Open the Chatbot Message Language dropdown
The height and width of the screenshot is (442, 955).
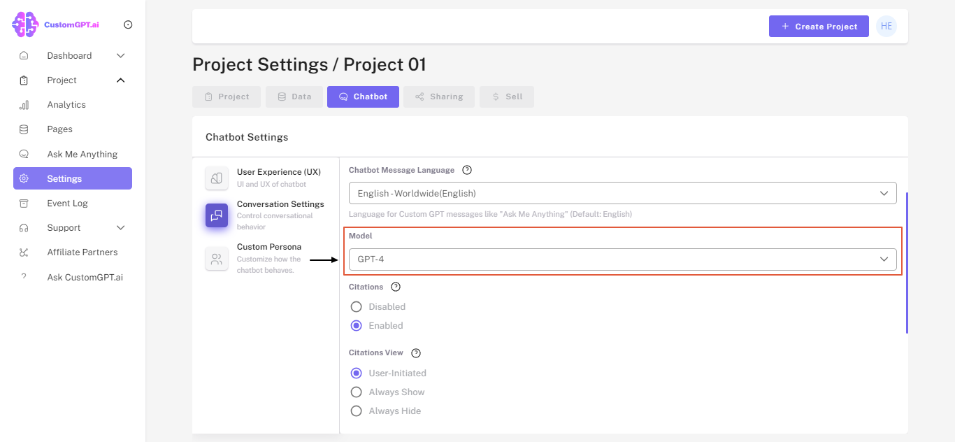[622, 193]
